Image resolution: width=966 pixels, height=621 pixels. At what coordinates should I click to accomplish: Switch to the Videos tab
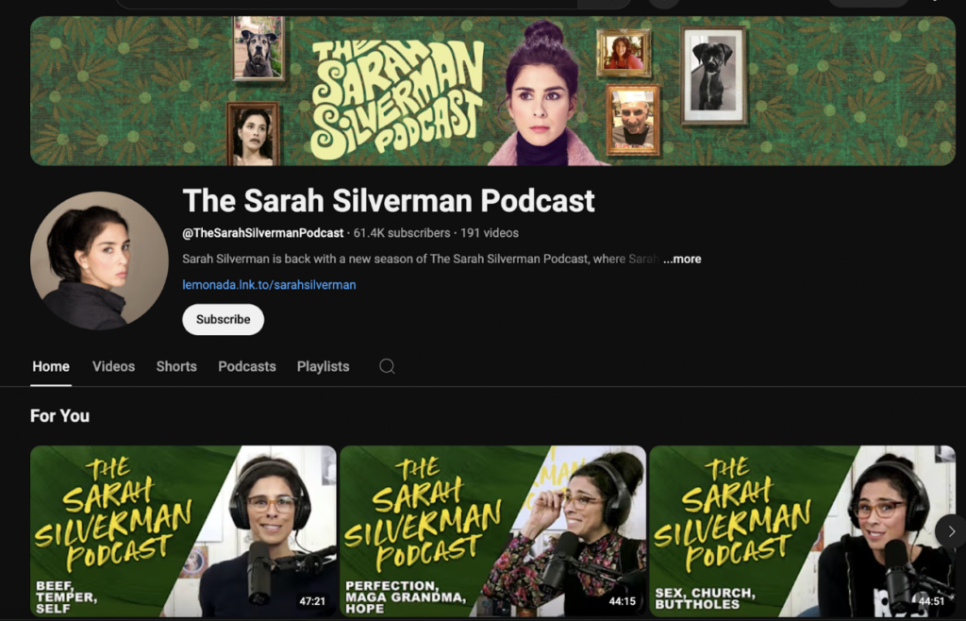(x=113, y=366)
